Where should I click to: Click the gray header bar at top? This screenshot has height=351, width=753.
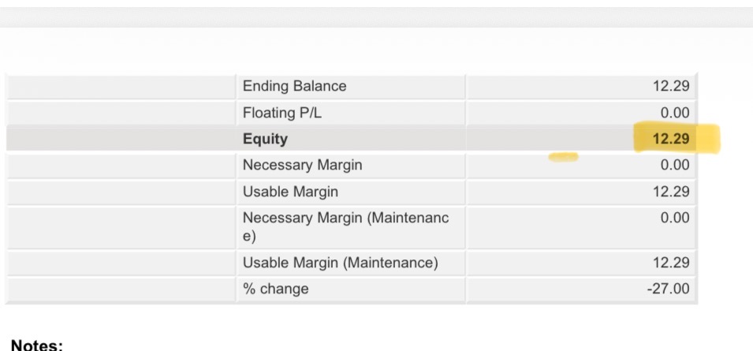point(377,17)
